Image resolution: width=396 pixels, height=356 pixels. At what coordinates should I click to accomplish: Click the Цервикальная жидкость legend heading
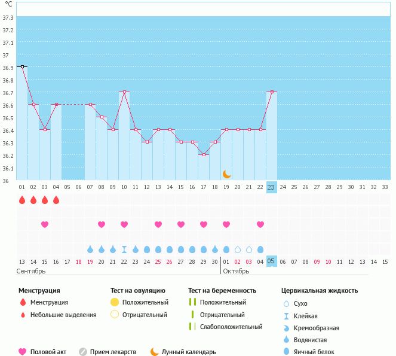coord(320,291)
